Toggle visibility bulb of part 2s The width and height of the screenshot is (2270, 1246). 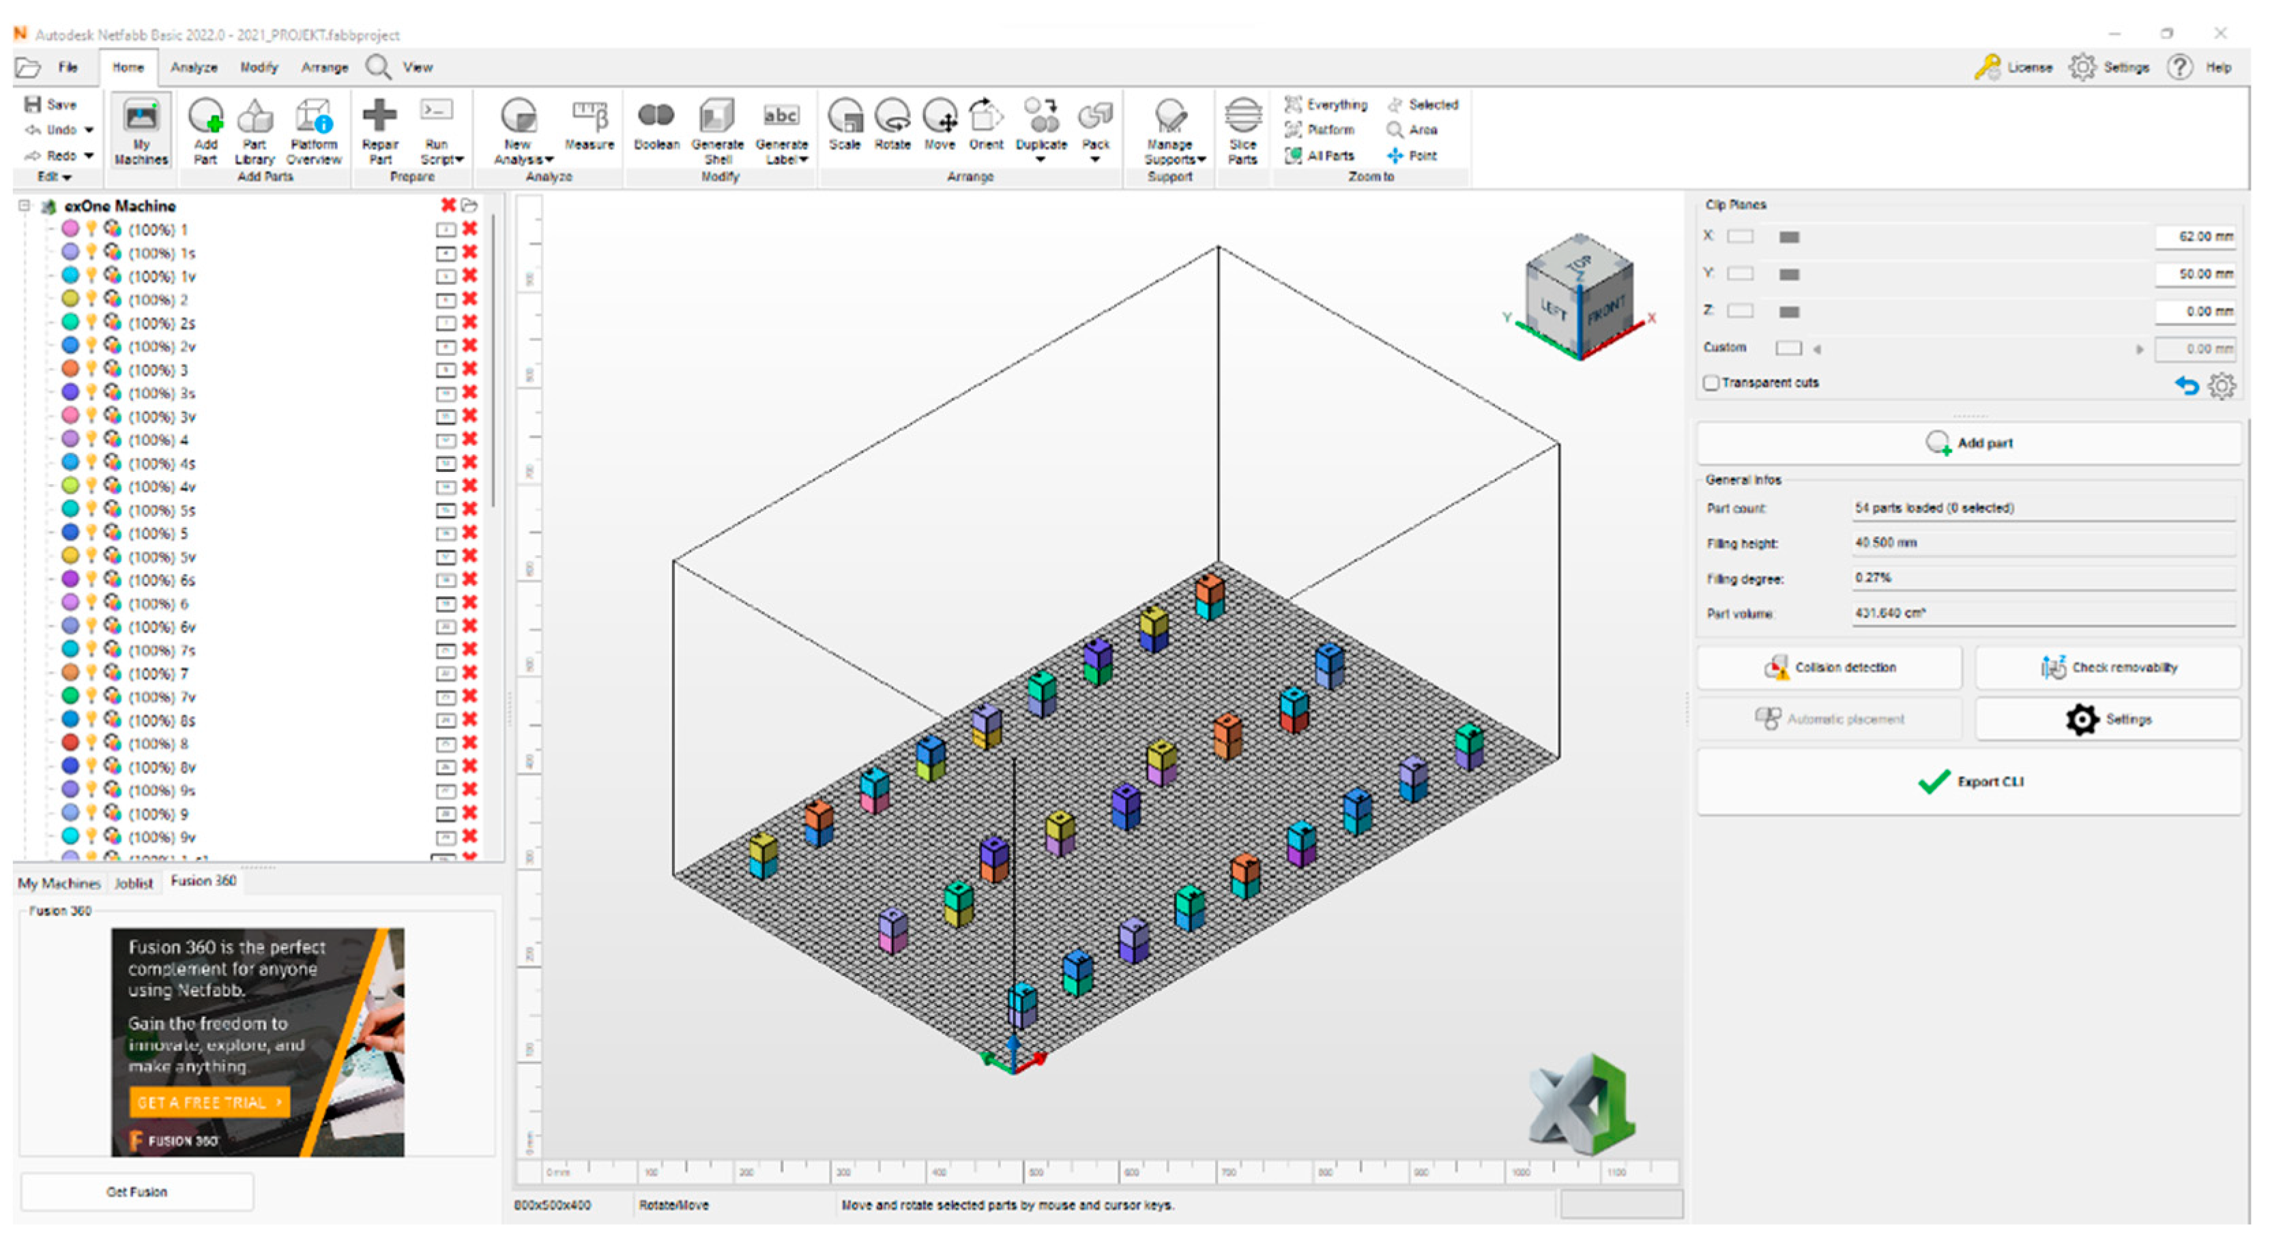click(x=91, y=323)
